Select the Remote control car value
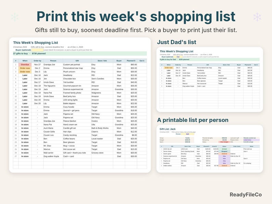Screen dimensions: 272x204 251,138
